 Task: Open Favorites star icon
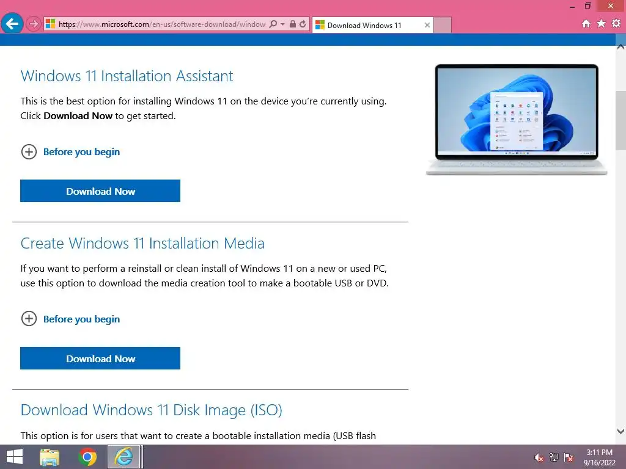coord(602,24)
